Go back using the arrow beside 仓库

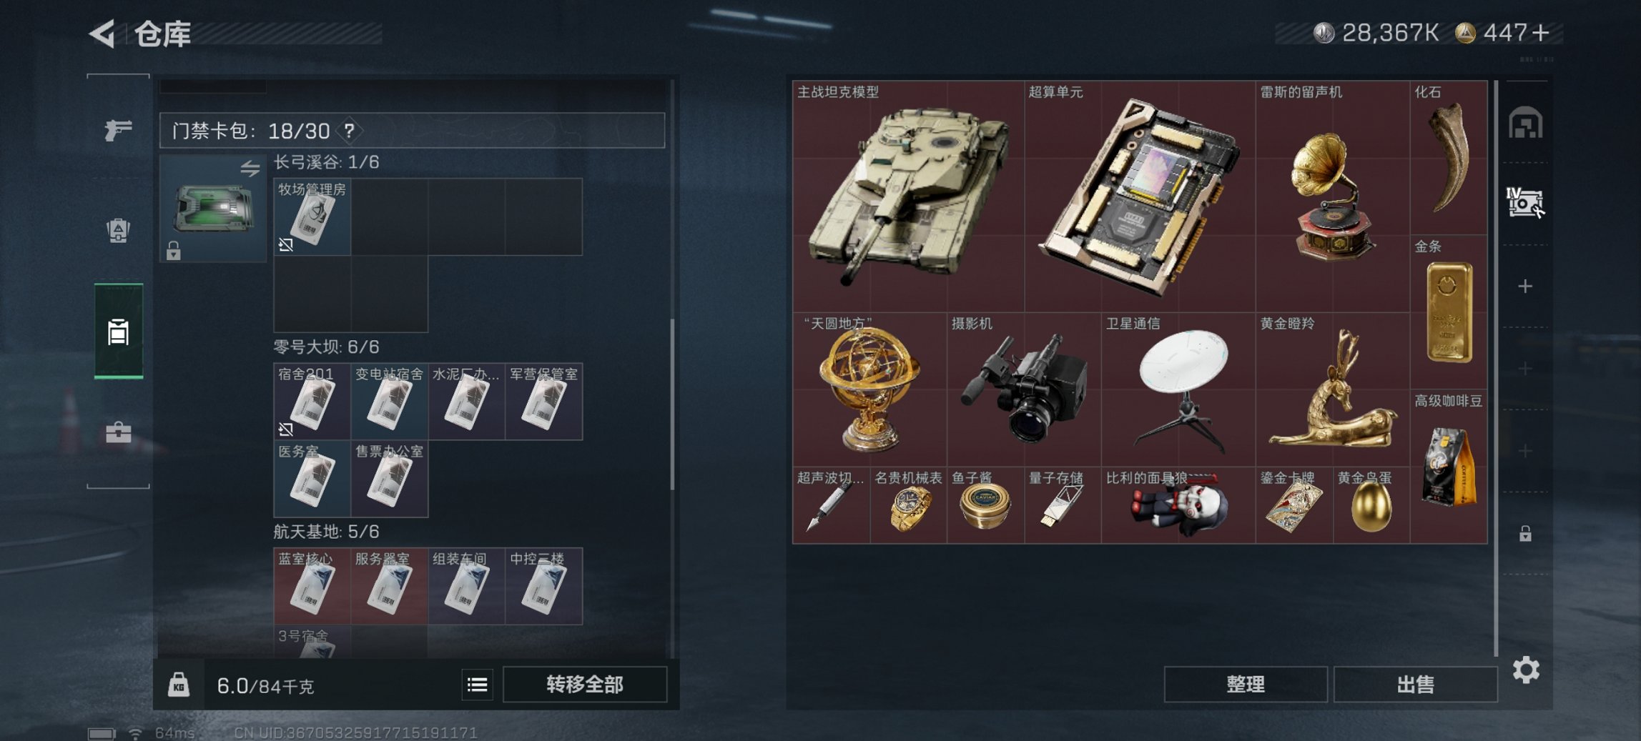coord(102,34)
